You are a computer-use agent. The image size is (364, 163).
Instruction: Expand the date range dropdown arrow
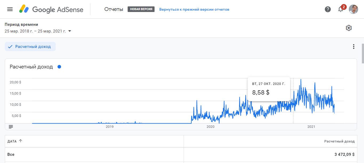pyautogui.click(x=70, y=31)
